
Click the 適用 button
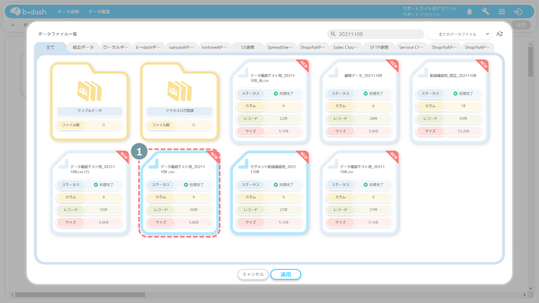[x=286, y=274]
